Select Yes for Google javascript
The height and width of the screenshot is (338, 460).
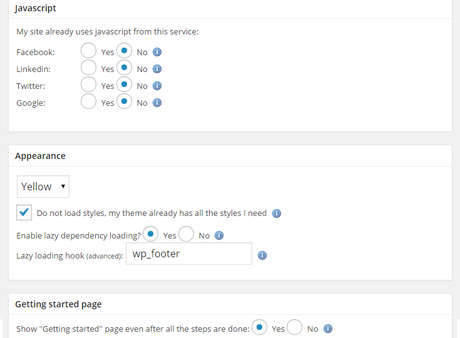pos(89,101)
